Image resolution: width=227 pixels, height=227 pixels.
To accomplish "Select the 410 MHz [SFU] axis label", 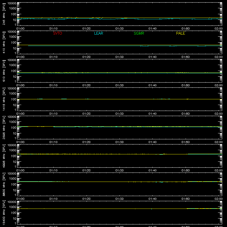I will [4, 42].
